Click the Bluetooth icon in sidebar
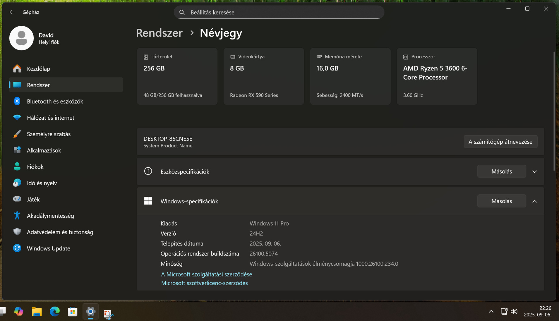Screen dimensions: 559x321 17,101
